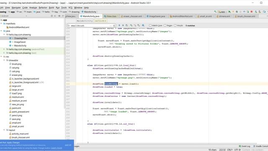Collapse the hello.itay.com.drawing package
This screenshot has height=151, width=268.
4,34
